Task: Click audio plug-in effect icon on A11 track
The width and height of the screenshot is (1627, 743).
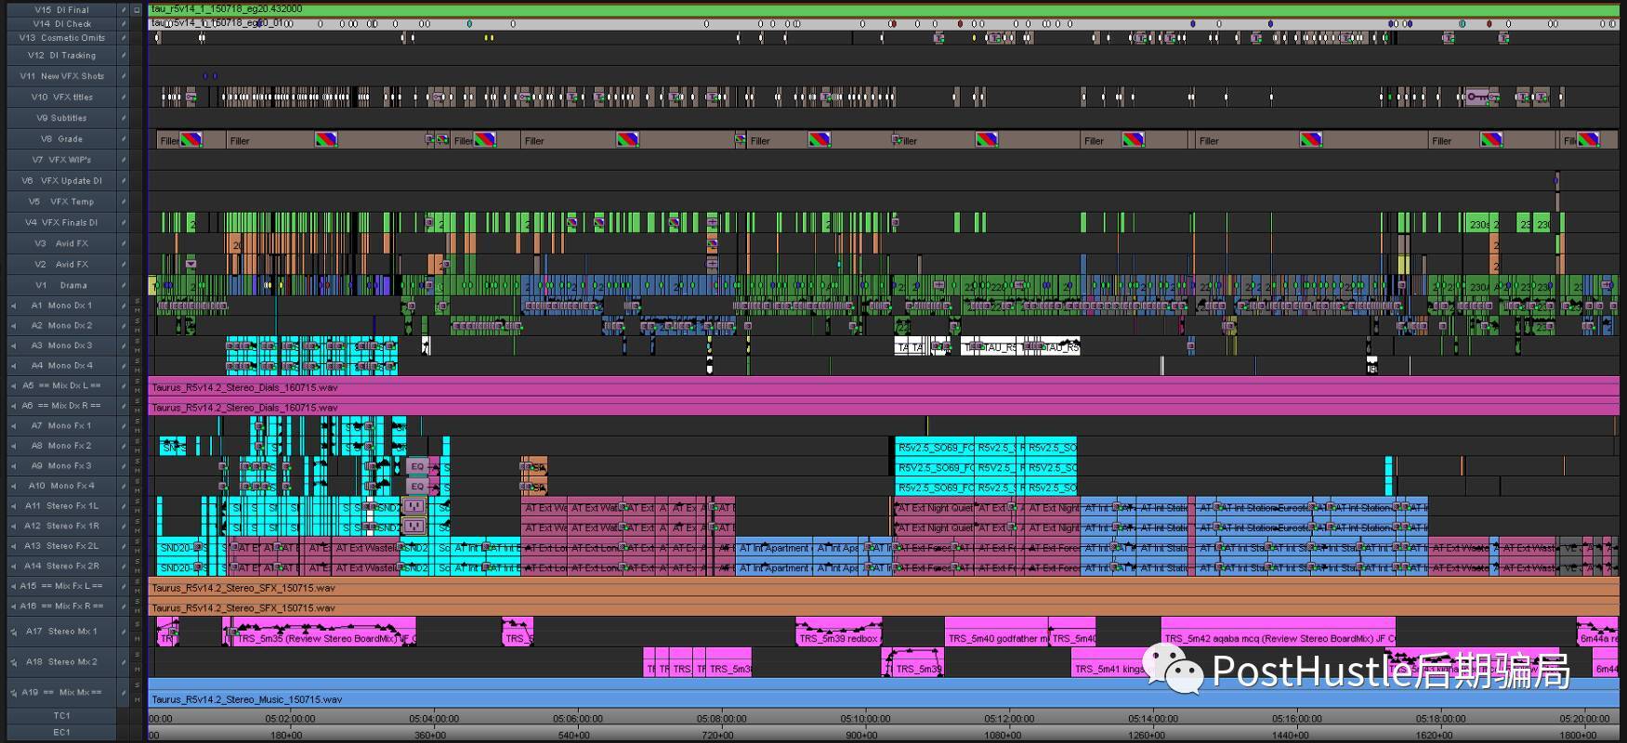Action: pos(414,507)
